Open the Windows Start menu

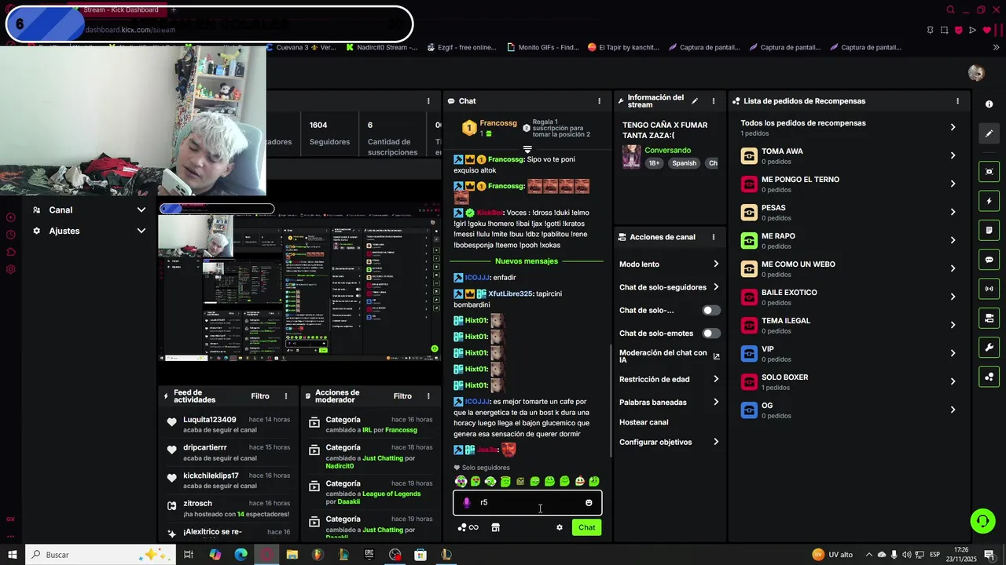[x=13, y=555]
